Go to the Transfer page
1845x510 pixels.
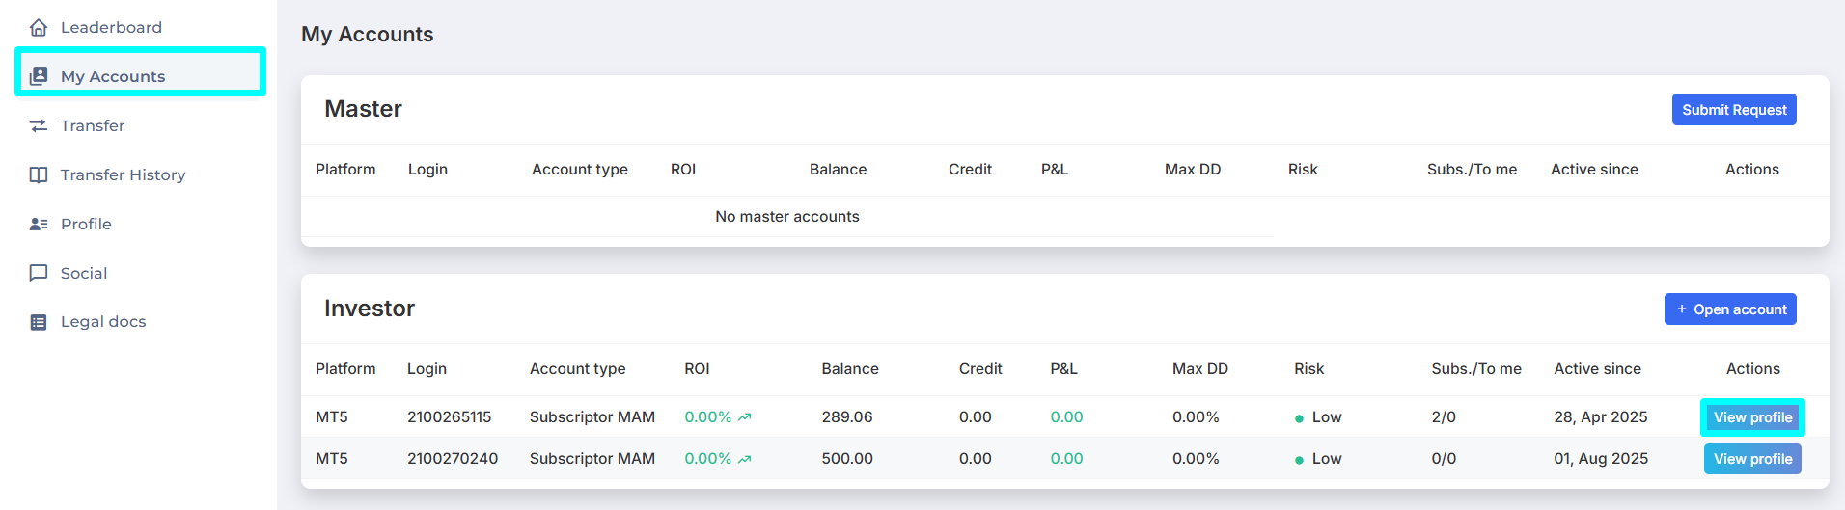pyautogui.click(x=93, y=126)
